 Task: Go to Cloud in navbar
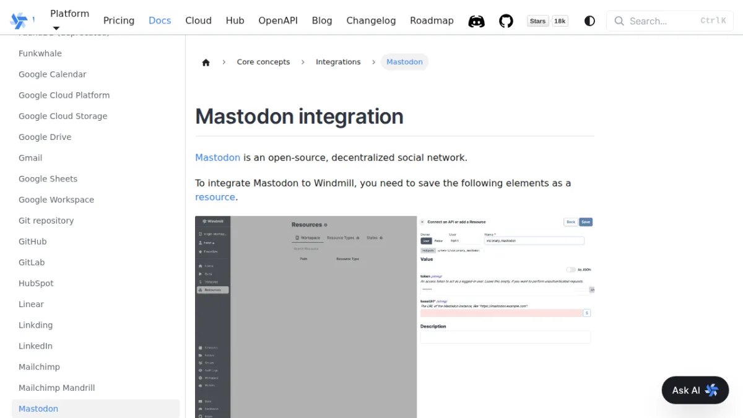pos(198,20)
